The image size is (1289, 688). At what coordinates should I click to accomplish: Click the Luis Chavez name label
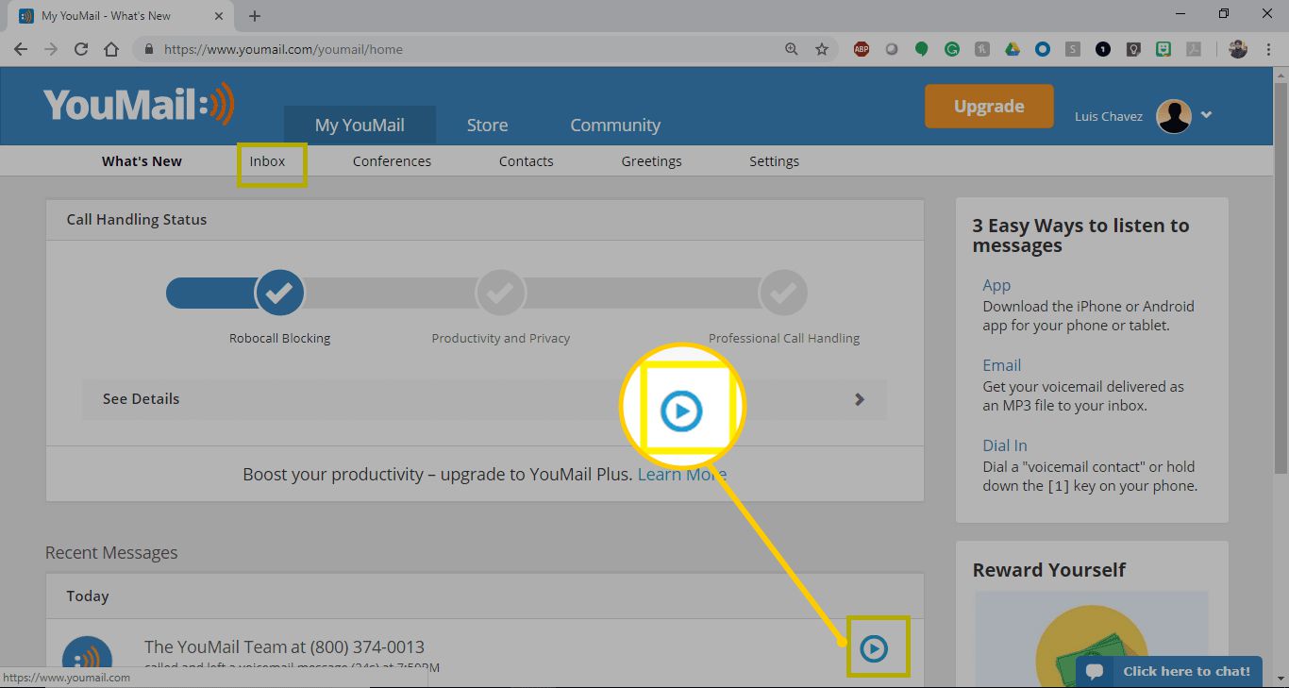(1109, 116)
